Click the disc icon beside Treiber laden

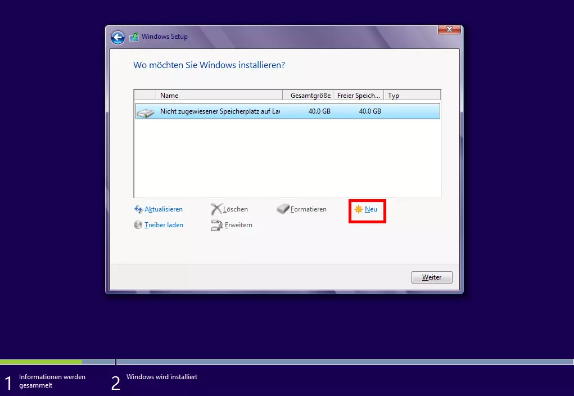pyautogui.click(x=138, y=225)
